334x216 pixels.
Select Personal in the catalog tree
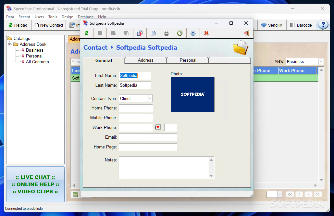tap(34, 56)
